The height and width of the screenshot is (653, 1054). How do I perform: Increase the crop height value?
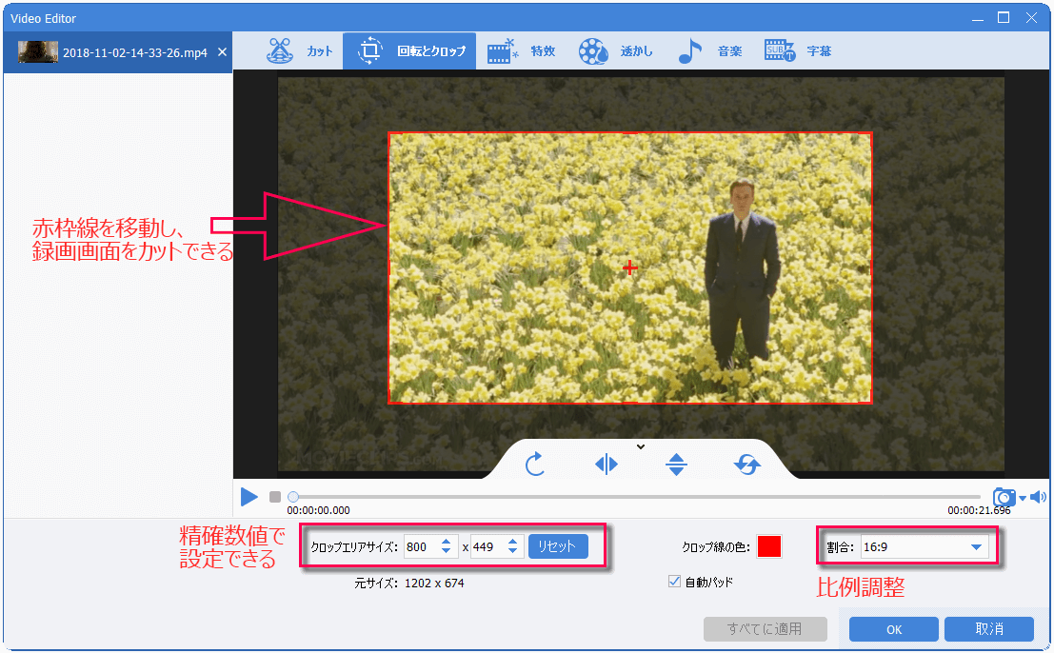tap(513, 542)
